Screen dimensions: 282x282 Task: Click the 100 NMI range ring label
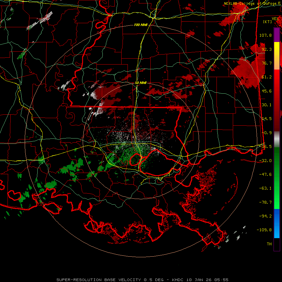[141, 25]
